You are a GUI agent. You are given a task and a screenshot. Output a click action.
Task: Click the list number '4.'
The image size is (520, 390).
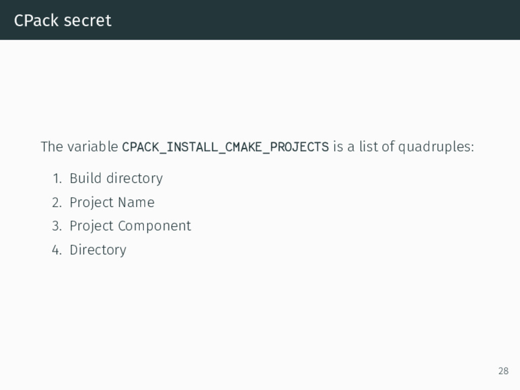[x=57, y=250]
